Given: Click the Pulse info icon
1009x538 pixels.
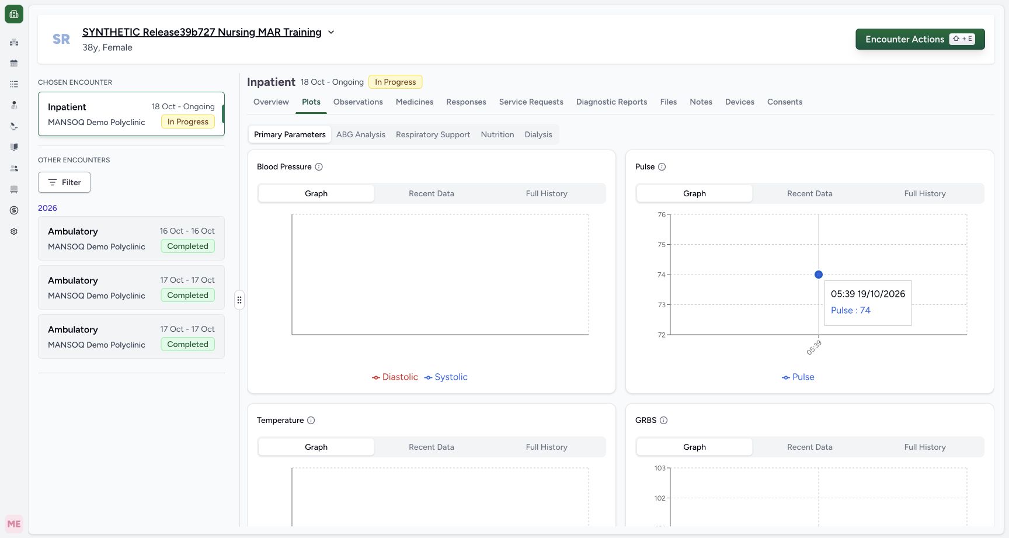Looking at the screenshot, I should click(662, 166).
